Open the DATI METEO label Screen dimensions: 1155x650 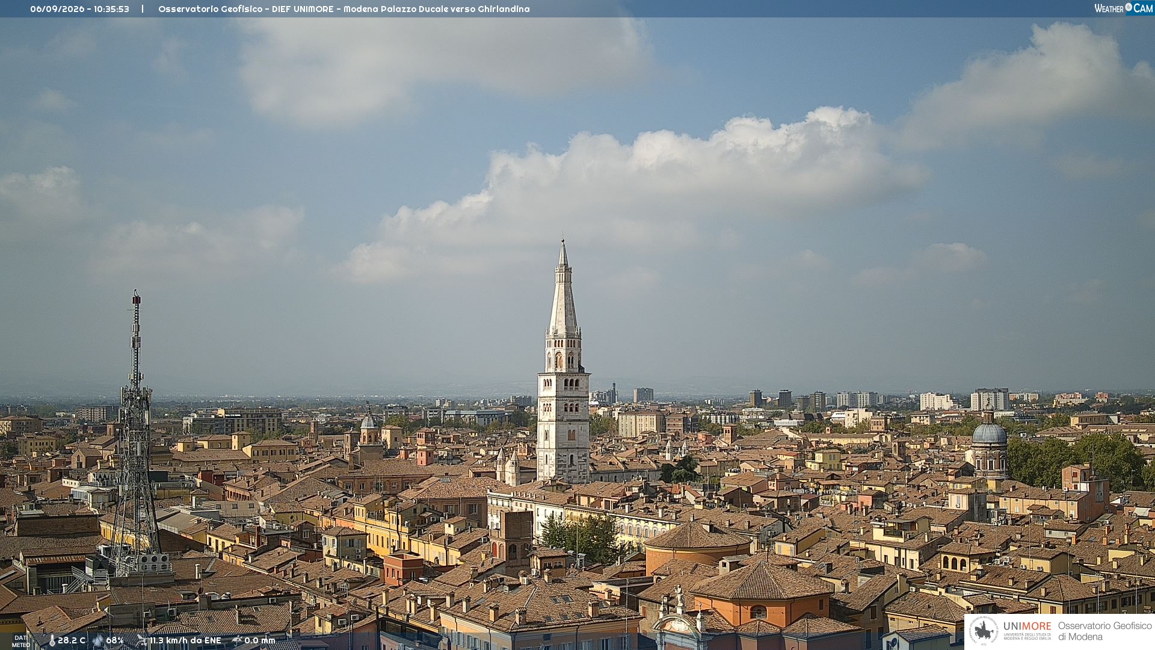point(20,641)
